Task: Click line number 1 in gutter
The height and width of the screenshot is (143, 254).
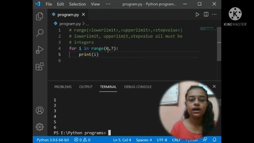Action: (60, 30)
